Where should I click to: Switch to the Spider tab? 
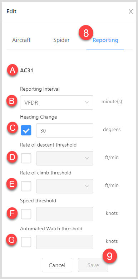61,40
